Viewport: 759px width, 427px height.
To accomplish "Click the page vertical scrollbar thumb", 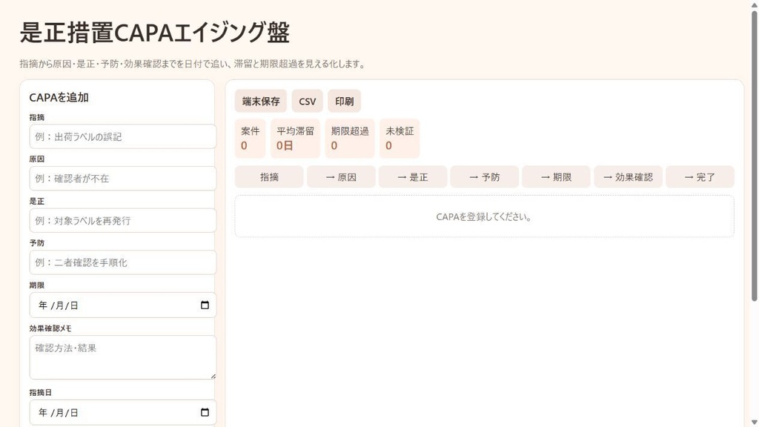I will 754,156.
